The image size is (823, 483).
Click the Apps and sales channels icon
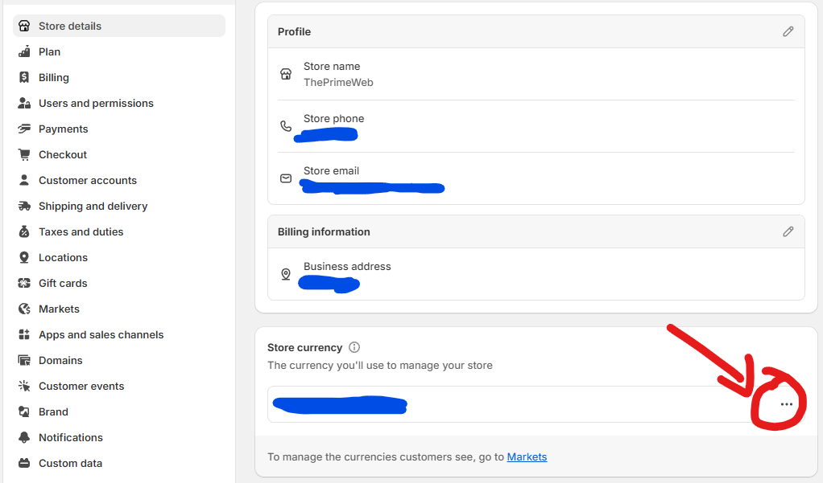24,334
